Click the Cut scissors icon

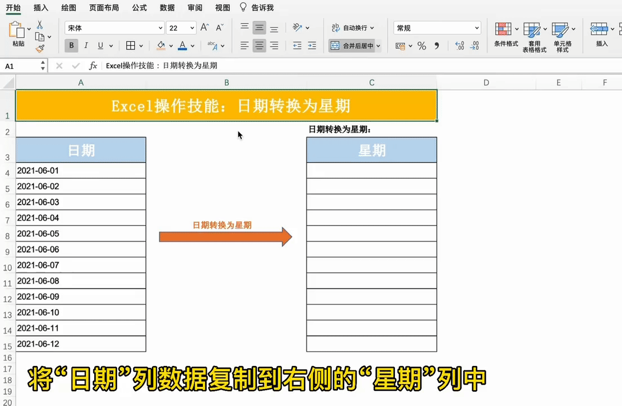tap(39, 25)
